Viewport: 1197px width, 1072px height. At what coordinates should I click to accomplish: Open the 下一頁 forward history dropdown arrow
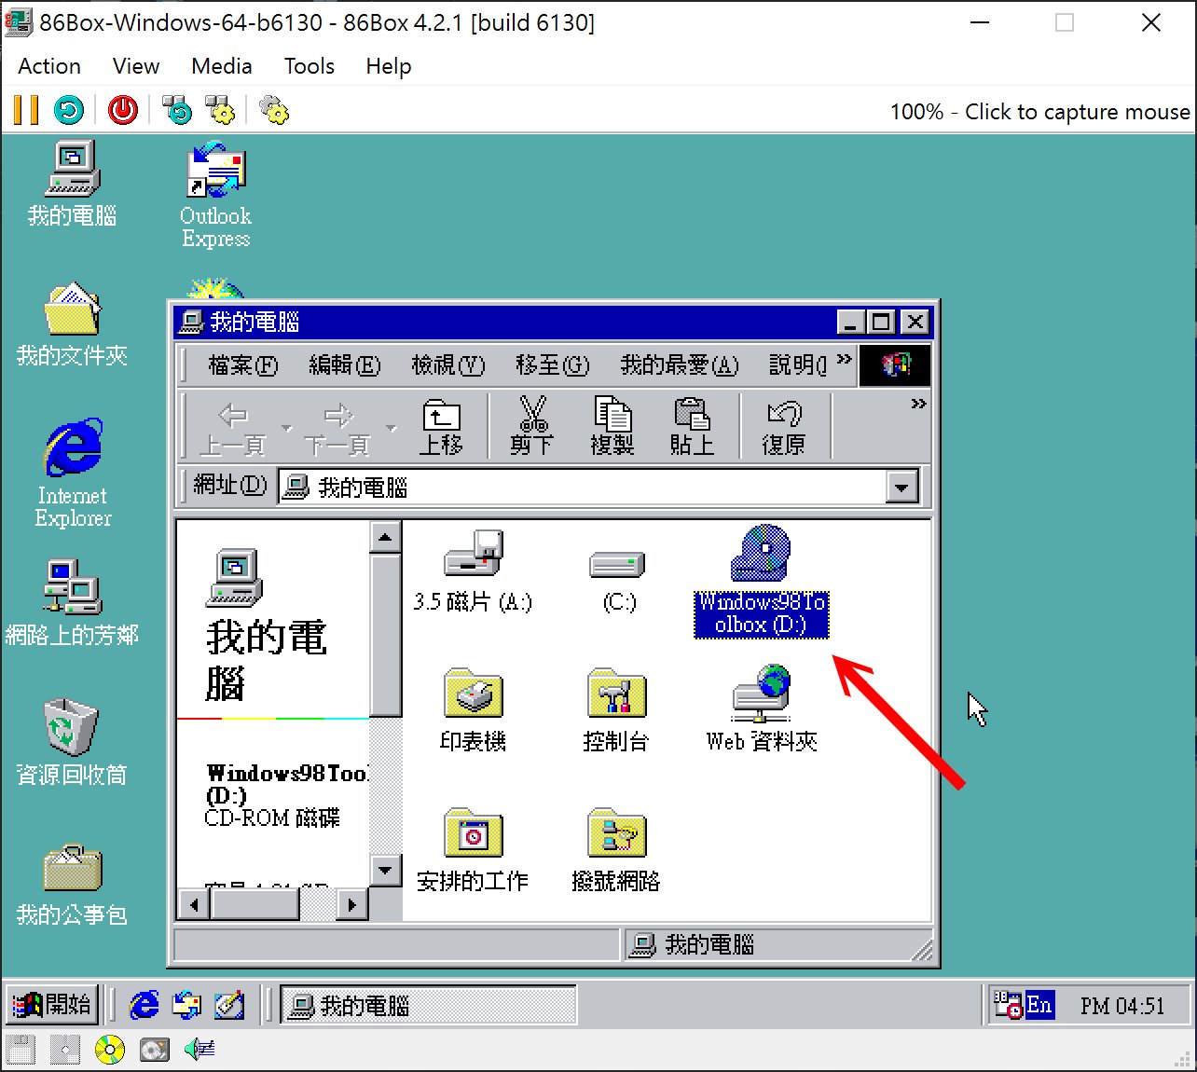(x=391, y=429)
